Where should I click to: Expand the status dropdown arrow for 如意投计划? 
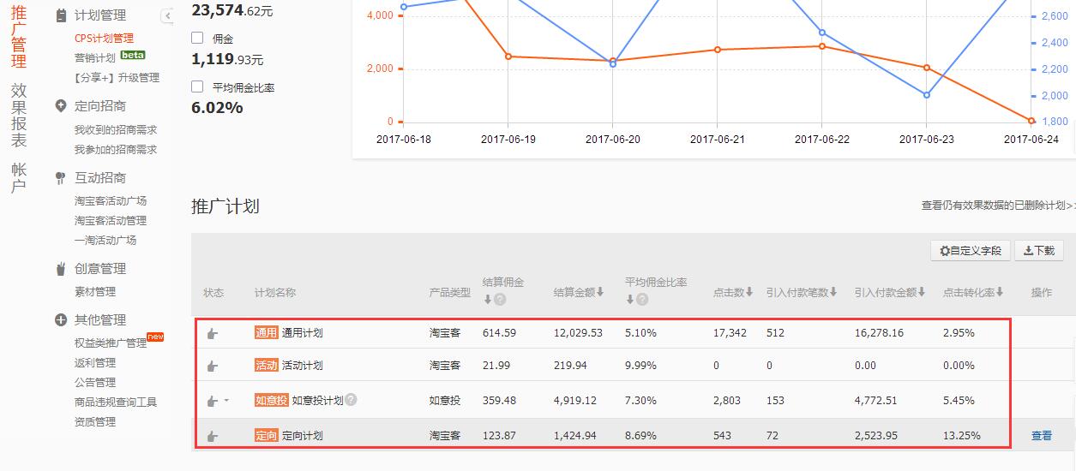click(x=226, y=400)
